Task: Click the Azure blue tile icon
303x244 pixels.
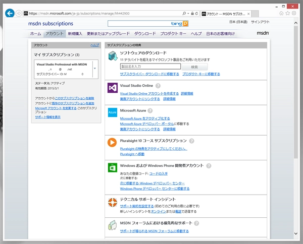Action: (113, 112)
